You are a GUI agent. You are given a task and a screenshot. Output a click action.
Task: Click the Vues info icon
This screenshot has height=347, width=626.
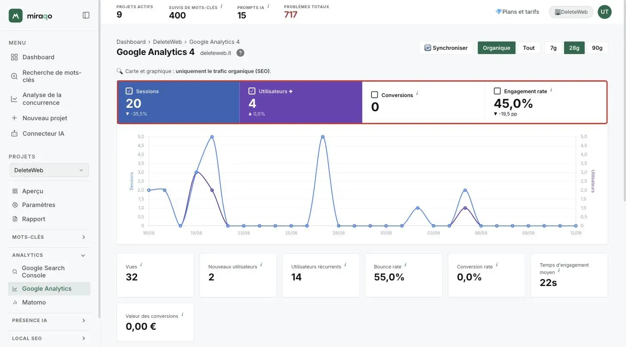[x=141, y=265]
